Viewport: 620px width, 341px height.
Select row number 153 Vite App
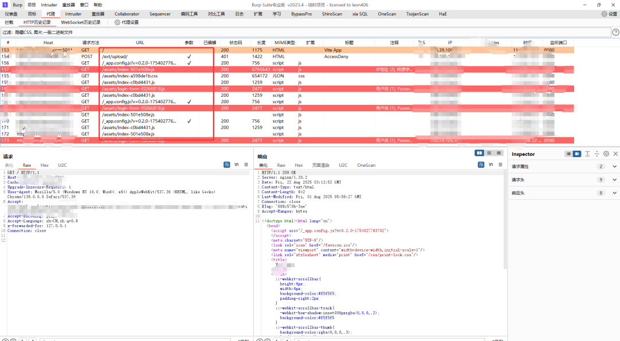[287, 50]
